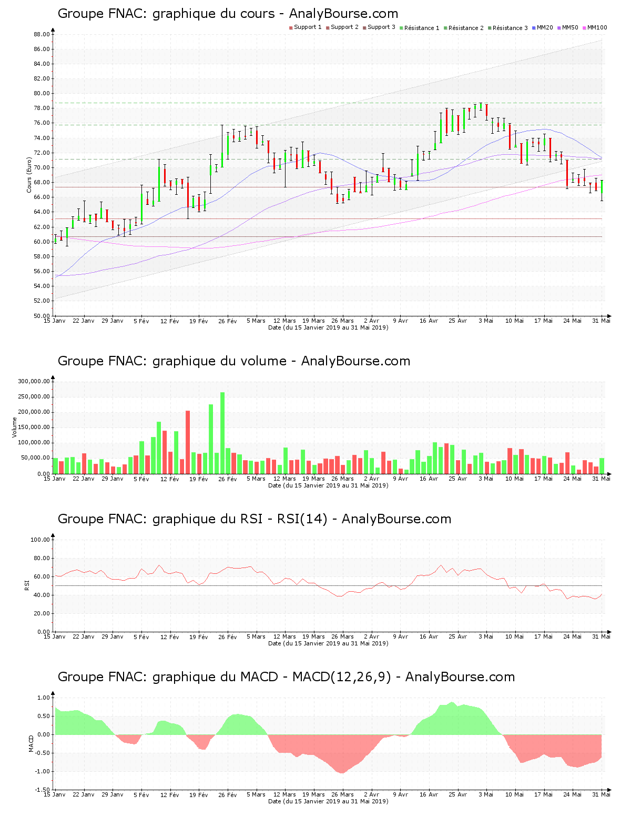Viewport: 631px width, 816px height.
Task: Select the Support 3 legend label
Action: pos(381,27)
